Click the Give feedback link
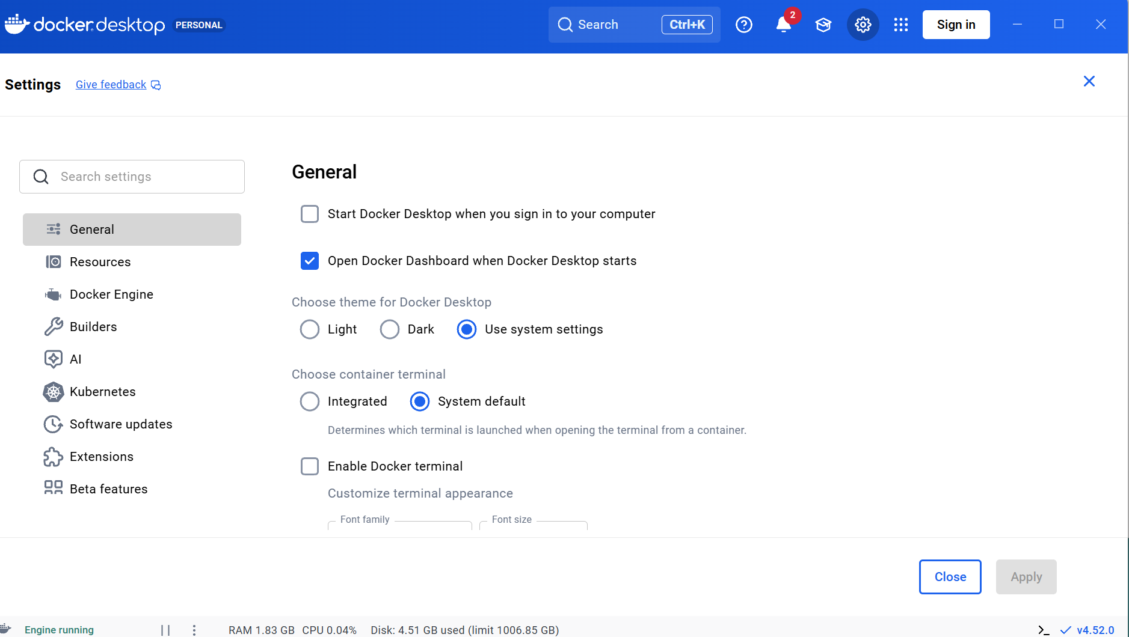Image resolution: width=1129 pixels, height=637 pixels. click(111, 85)
